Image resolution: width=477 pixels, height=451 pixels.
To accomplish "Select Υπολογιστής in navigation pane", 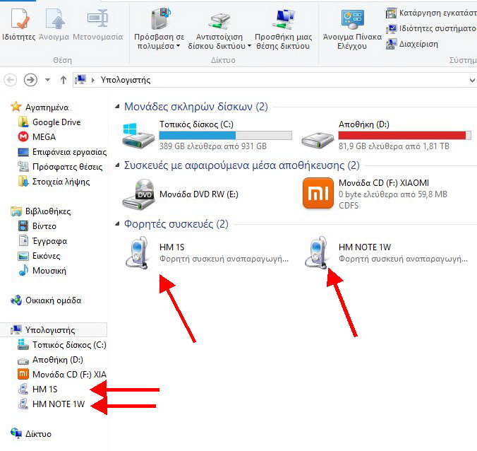I will [x=54, y=329].
